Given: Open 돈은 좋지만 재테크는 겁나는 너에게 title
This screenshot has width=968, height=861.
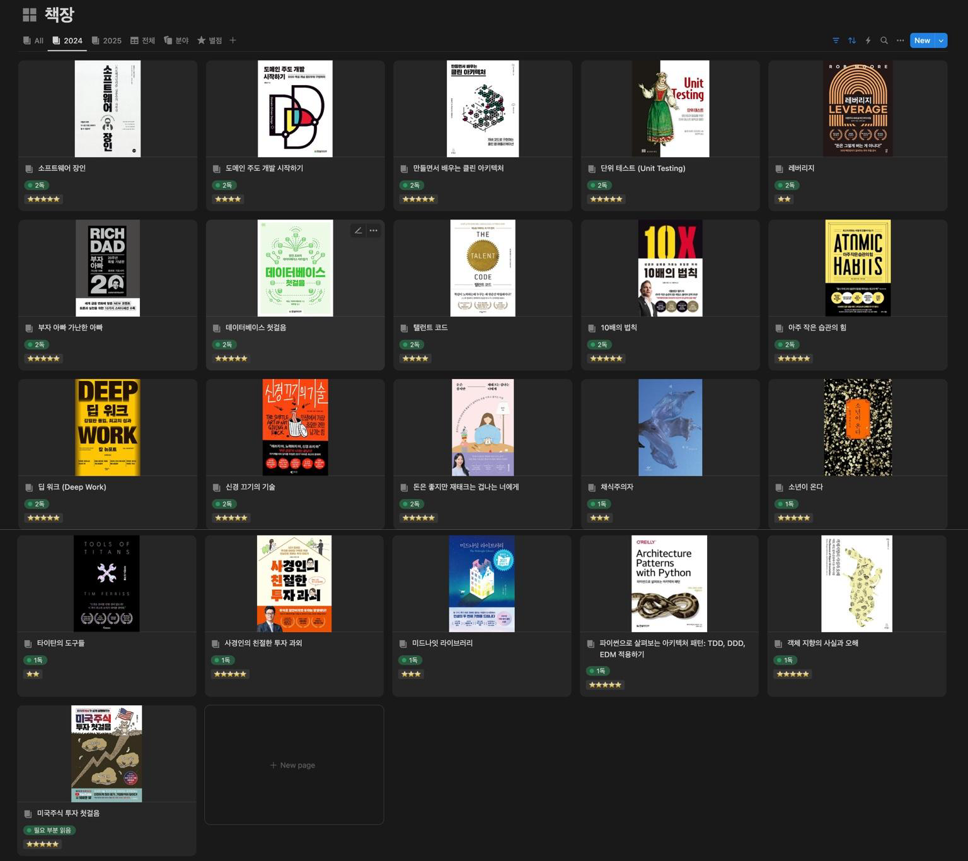Looking at the screenshot, I should pyautogui.click(x=466, y=487).
